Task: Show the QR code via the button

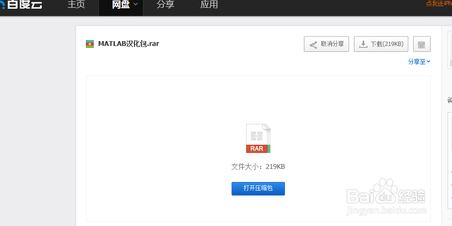Action: click(x=422, y=44)
